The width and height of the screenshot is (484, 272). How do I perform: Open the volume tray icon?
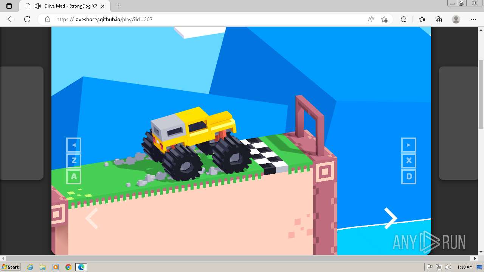coord(448,267)
